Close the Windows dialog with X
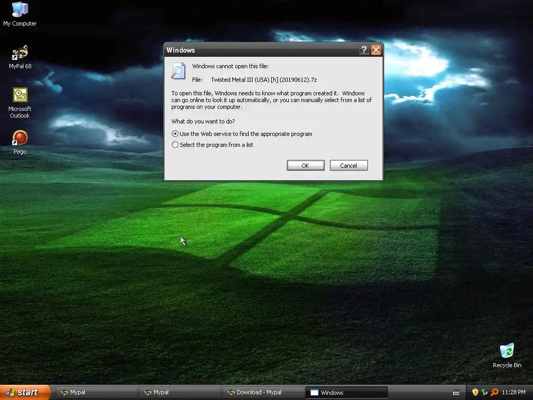Image resolution: width=533 pixels, height=400 pixels. [x=376, y=50]
